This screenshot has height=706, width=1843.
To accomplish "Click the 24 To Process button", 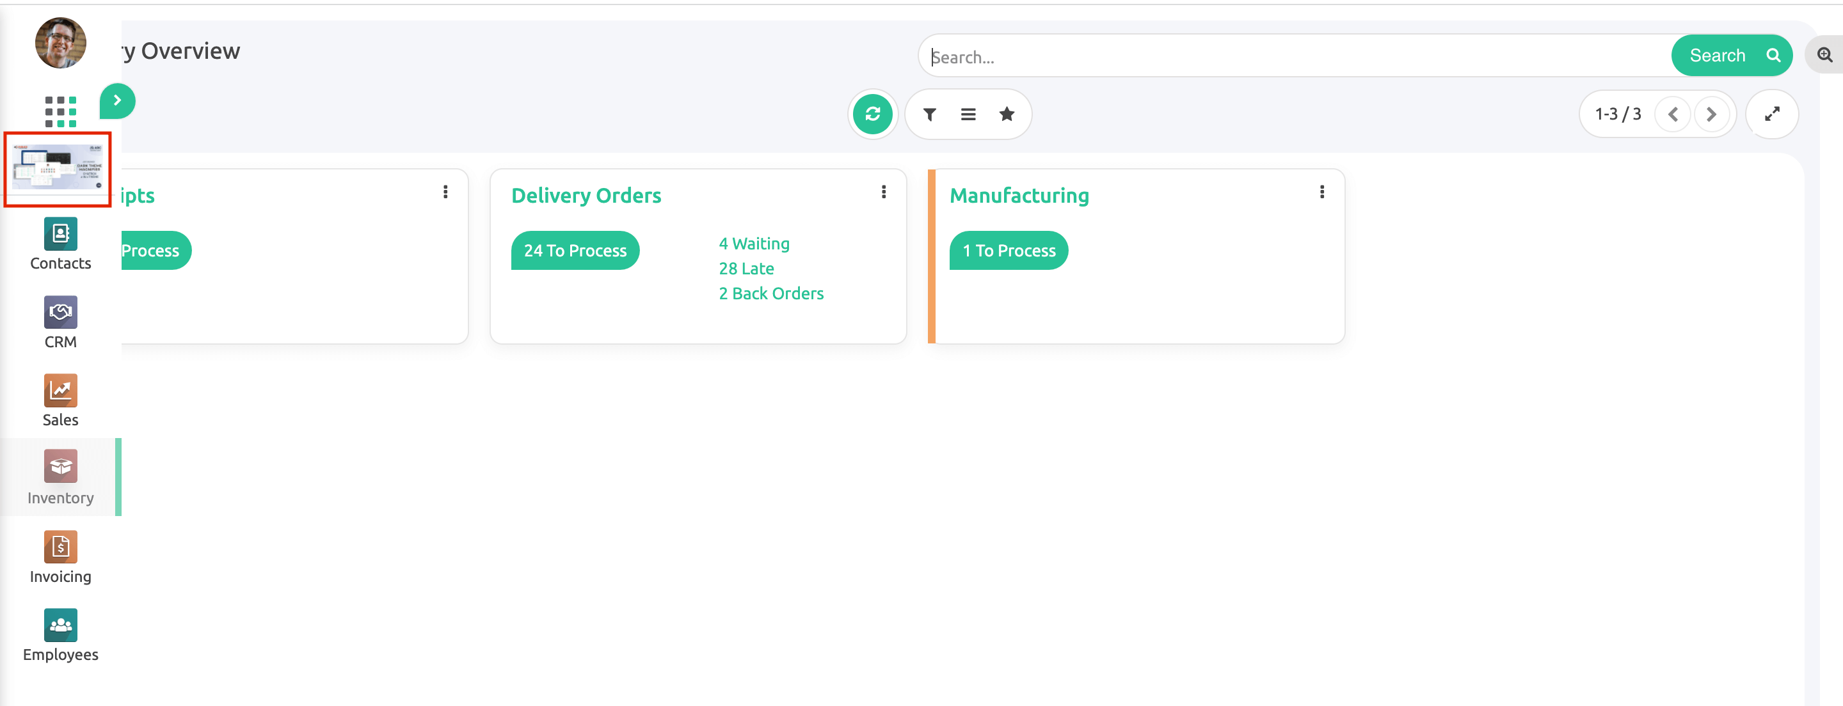I will pyautogui.click(x=575, y=250).
